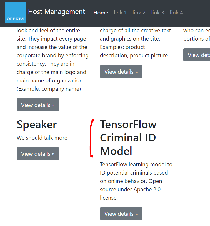Click the line 'description, product picture.'
Image resolution: width=210 pixels, height=226 pixels.
click(134, 56)
